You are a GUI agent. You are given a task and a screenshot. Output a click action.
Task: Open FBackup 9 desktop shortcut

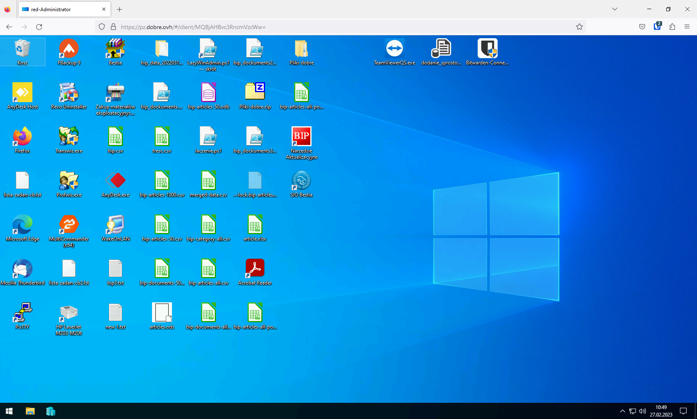click(69, 52)
